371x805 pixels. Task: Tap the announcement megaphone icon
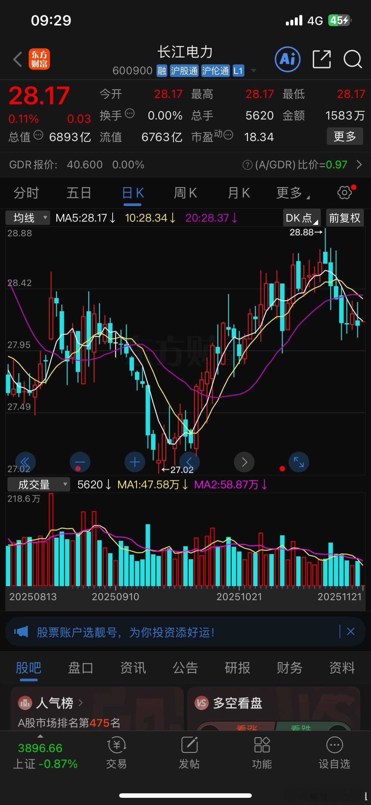pos(21,632)
